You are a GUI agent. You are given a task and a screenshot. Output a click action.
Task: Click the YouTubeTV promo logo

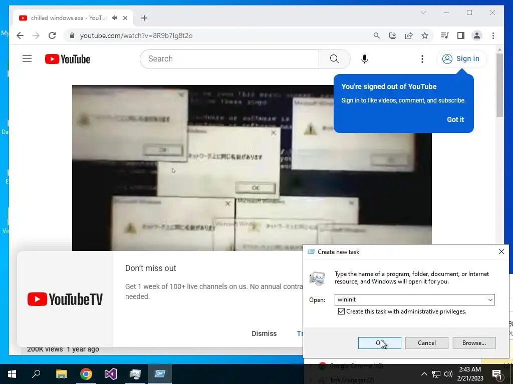[65, 299]
